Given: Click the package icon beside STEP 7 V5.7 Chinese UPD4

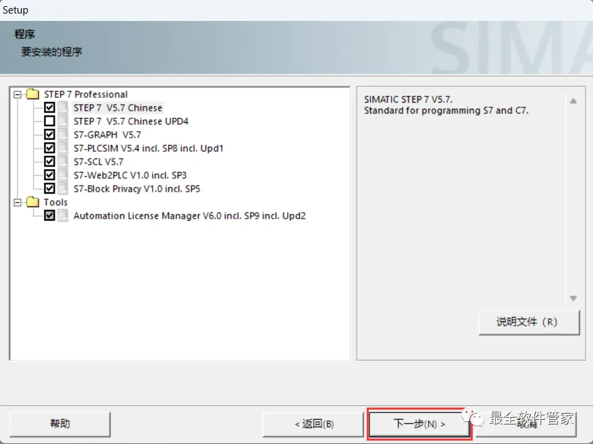Looking at the screenshot, I should pyautogui.click(x=63, y=121).
